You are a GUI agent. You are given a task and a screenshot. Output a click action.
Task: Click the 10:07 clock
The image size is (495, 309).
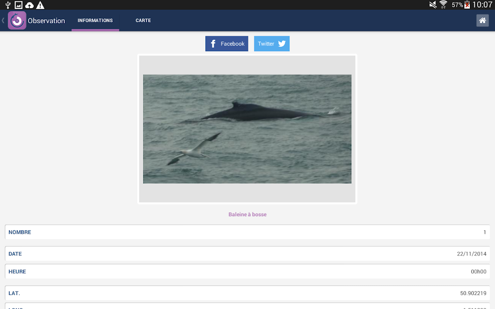click(x=482, y=5)
